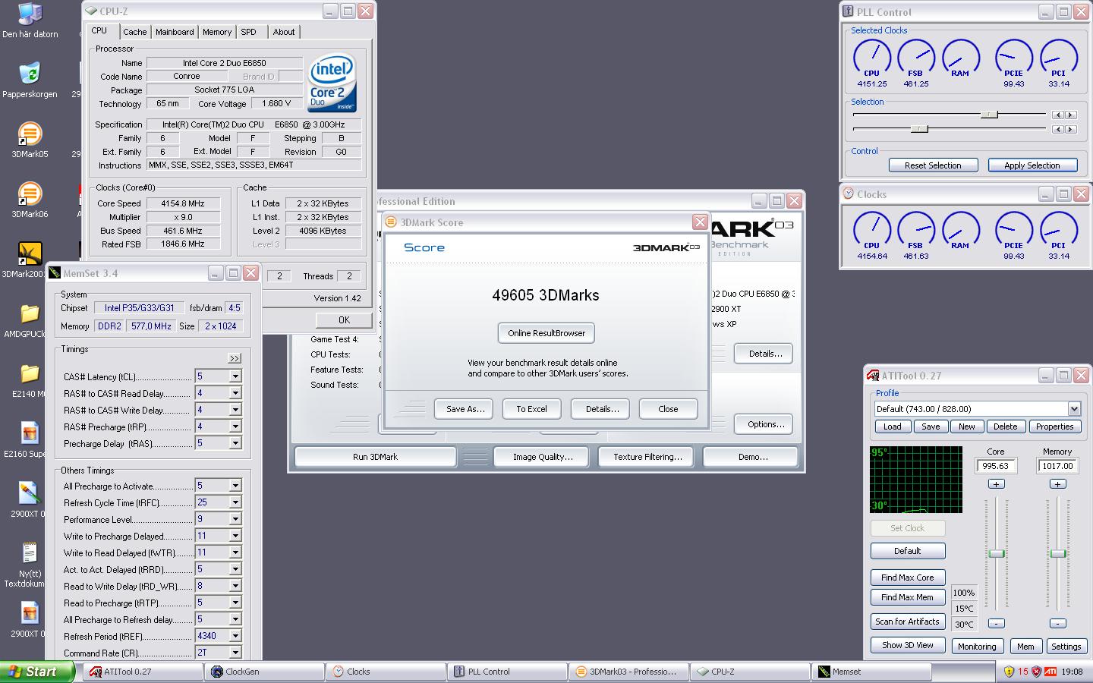Open Command Rate (CR) dropdown
Screen dimensions: 1093x683
(235, 653)
